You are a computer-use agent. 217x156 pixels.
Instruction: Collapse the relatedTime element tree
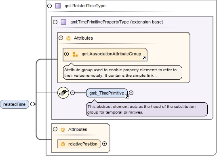coord(32,104)
